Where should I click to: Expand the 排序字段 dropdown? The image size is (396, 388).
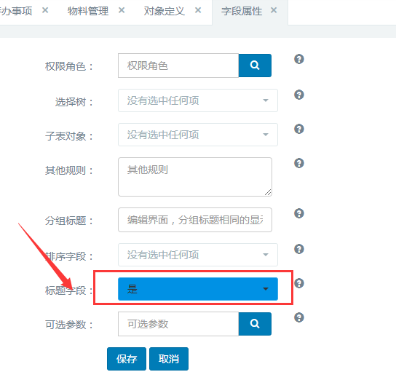pyautogui.click(x=198, y=255)
